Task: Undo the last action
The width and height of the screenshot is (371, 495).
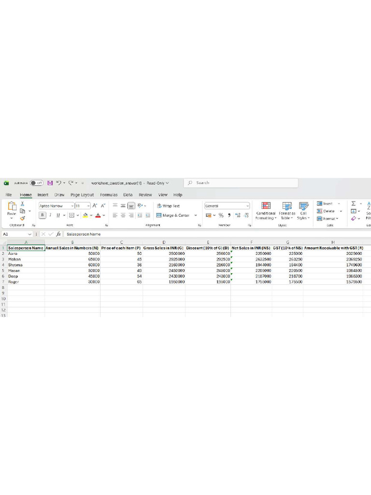Action: coord(58,183)
